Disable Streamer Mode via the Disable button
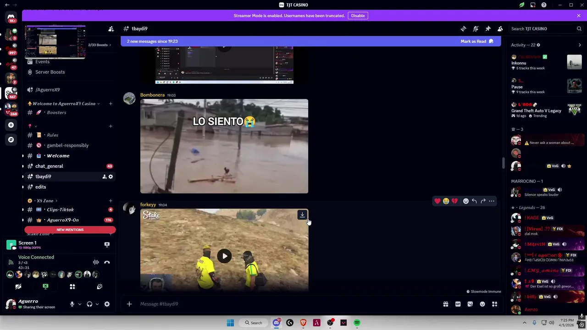Viewport: 587px width, 330px height. coord(358,16)
